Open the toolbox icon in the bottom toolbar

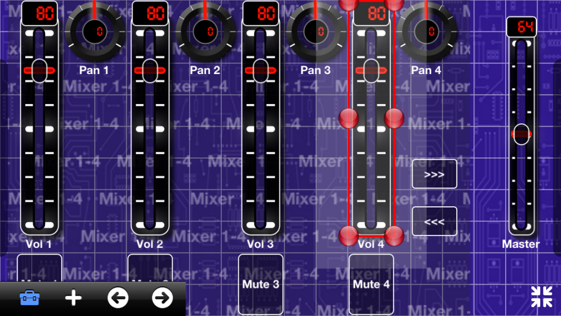point(30,298)
